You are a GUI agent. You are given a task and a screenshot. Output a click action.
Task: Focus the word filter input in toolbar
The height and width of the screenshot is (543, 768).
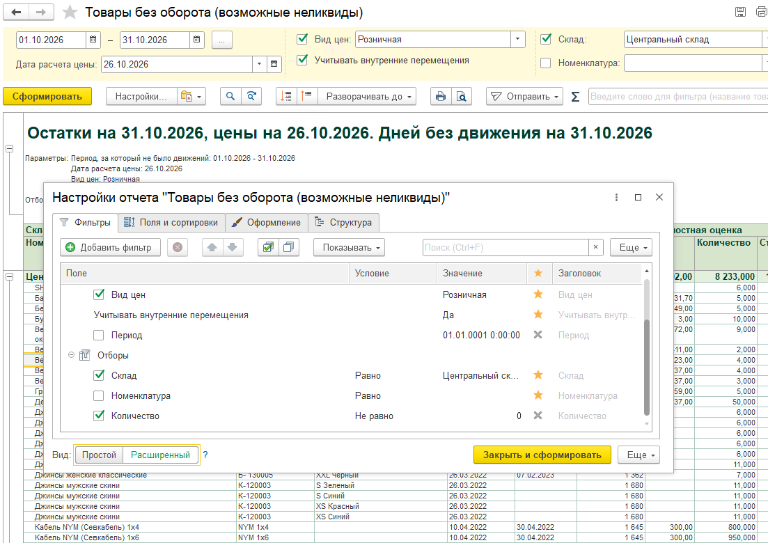pos(678,97)
